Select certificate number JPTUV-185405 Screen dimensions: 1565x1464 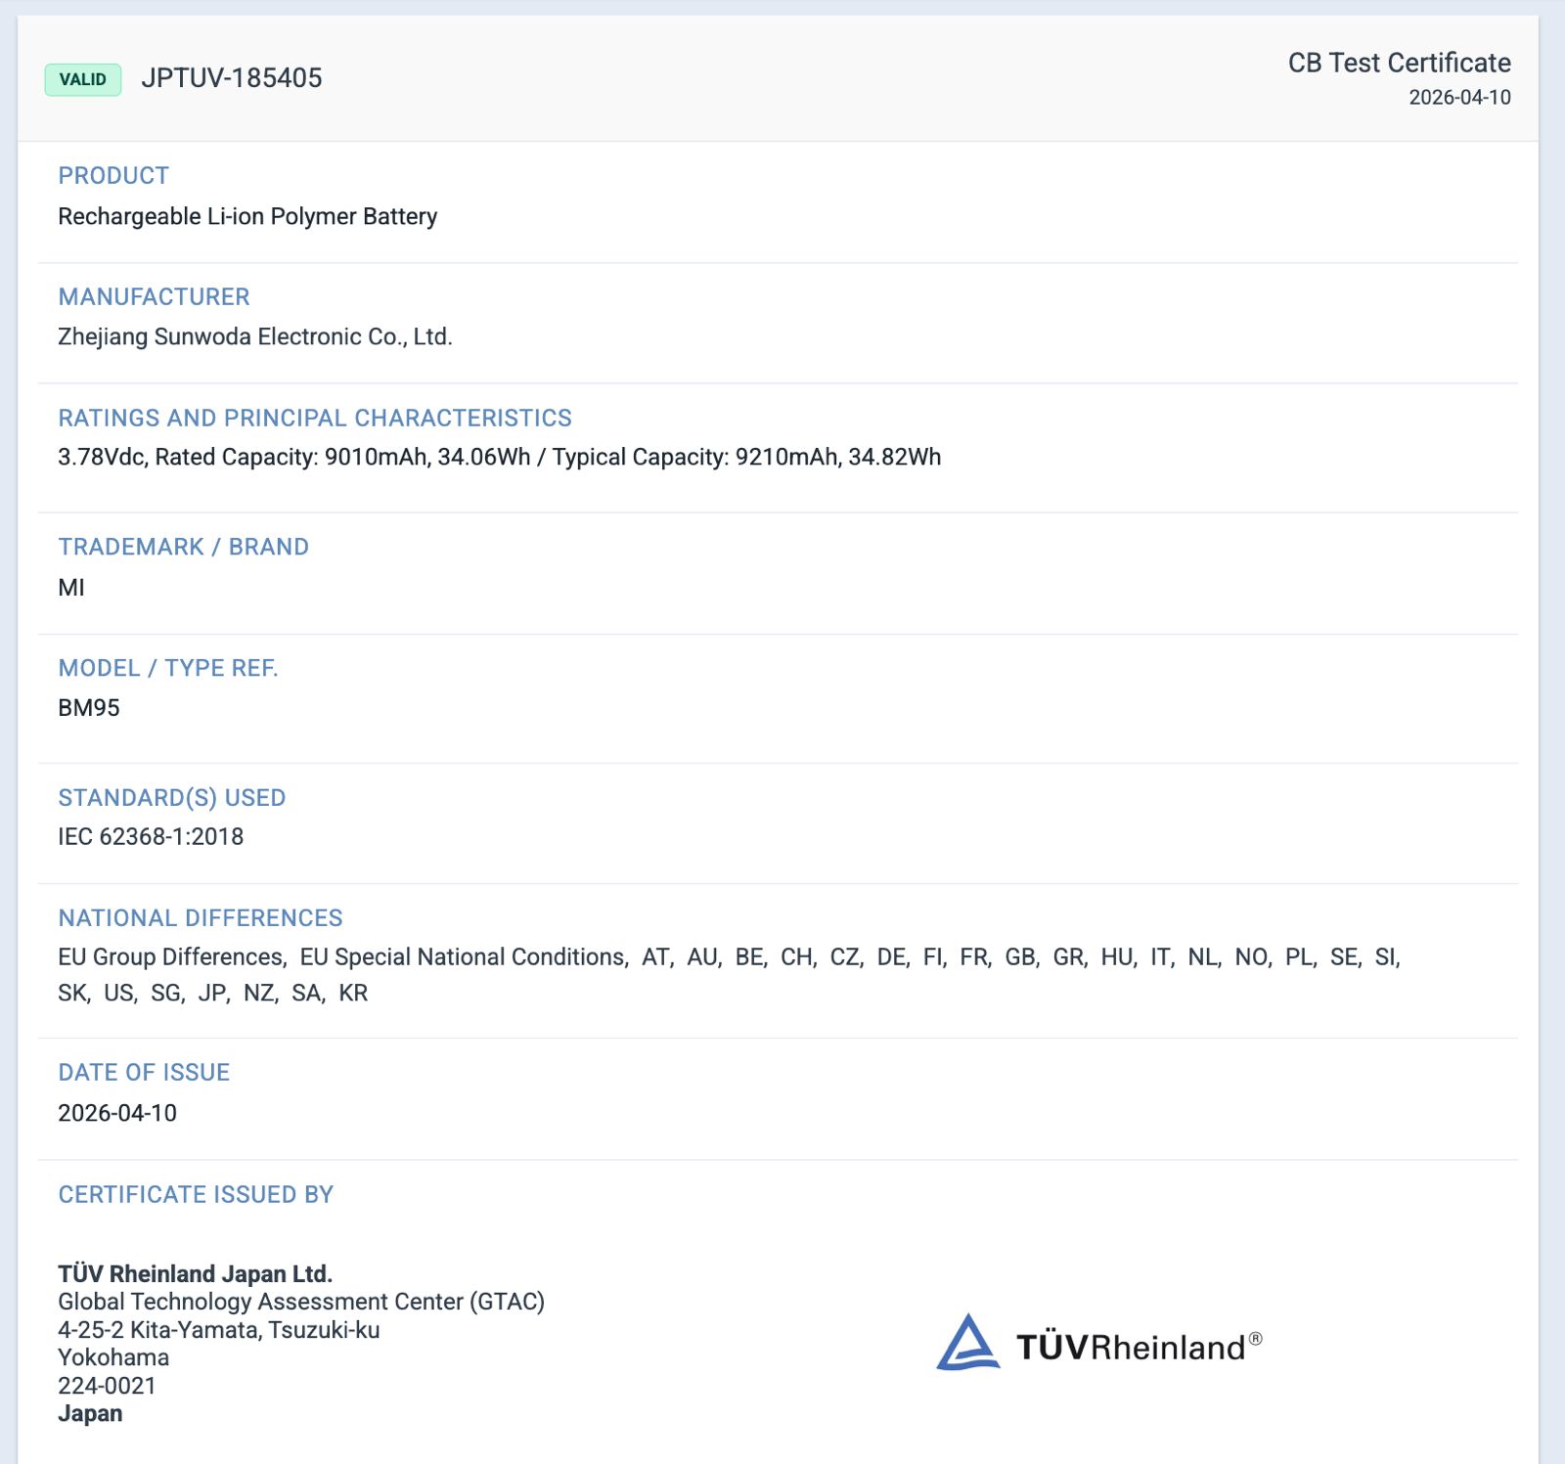click(232, 78)
